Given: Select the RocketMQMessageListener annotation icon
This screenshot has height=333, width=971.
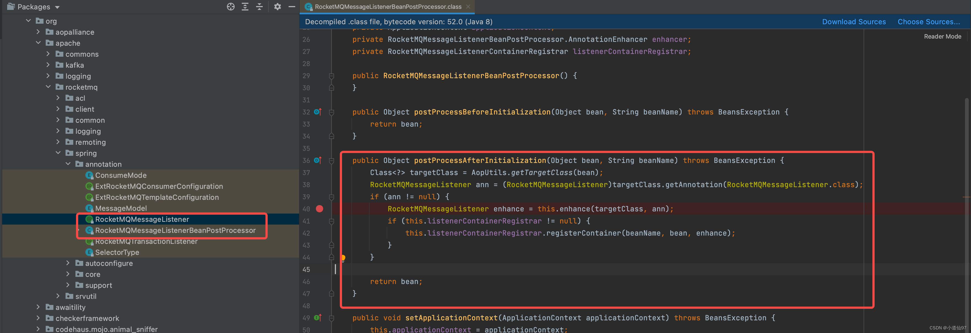Looking at the screenshot, I should click(x=89, y=219).
